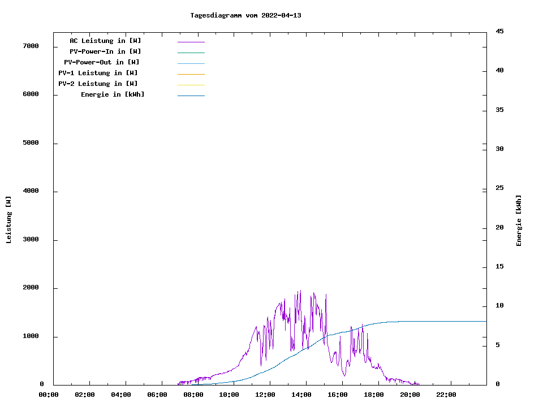Click the 12:00 time label on x-axis
The image size is (543, 407).
tap(265, 395)
